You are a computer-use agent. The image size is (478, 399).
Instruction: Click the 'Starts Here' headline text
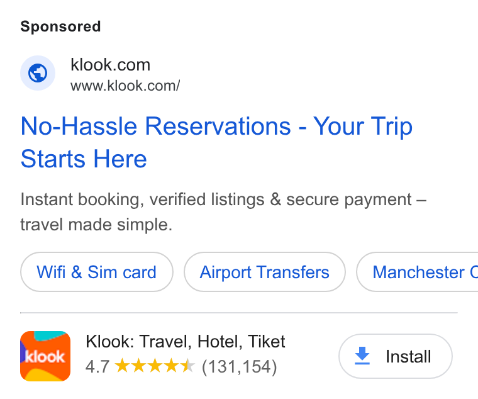coord(84,159)
